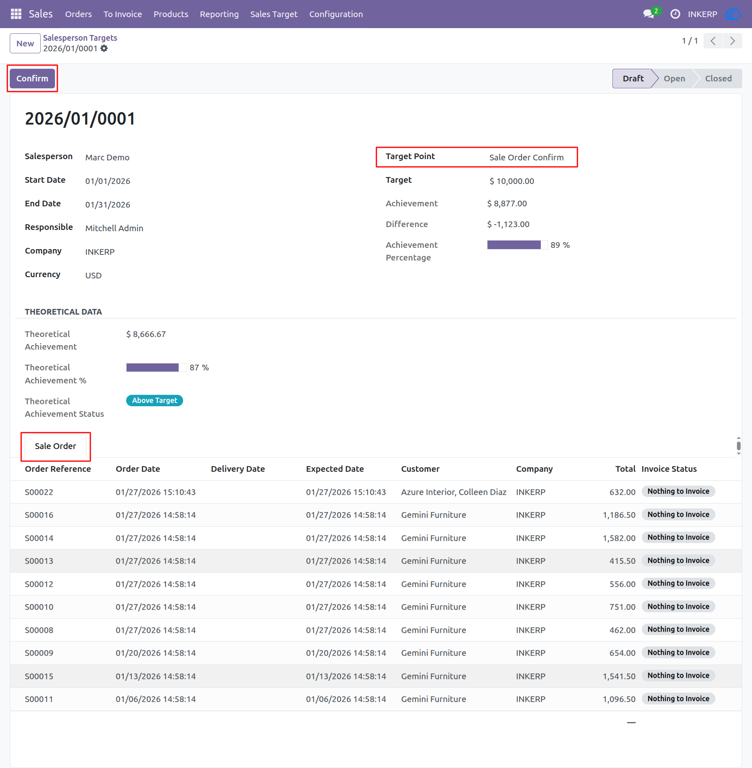Viewport: 752px width, 768px height.
Task: Open sale order S00013 row
Action: tap(376, 561)
